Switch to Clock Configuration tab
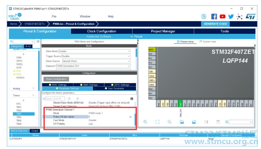 pos(102,31)
